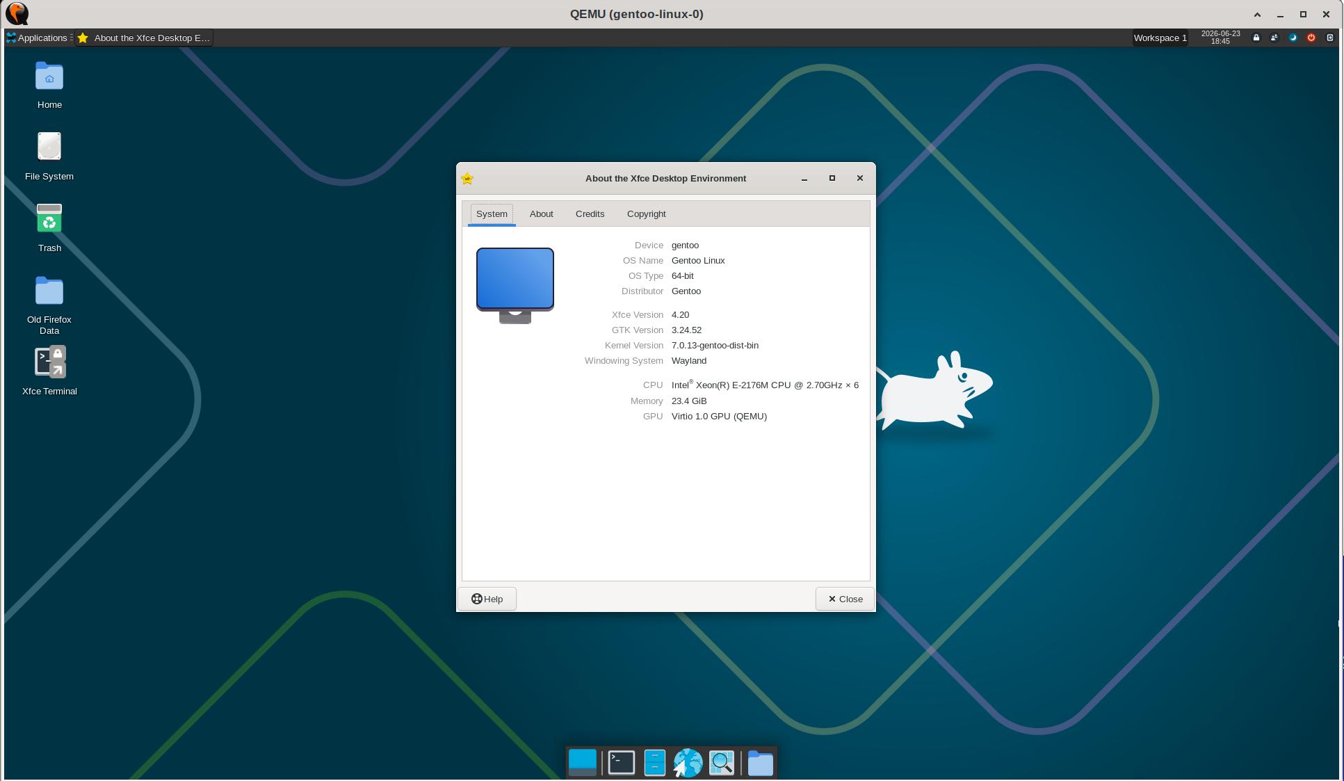Select the About the Xfce Desktop taskbar button
1344x781 pixels.
click(x=144, y=38)
